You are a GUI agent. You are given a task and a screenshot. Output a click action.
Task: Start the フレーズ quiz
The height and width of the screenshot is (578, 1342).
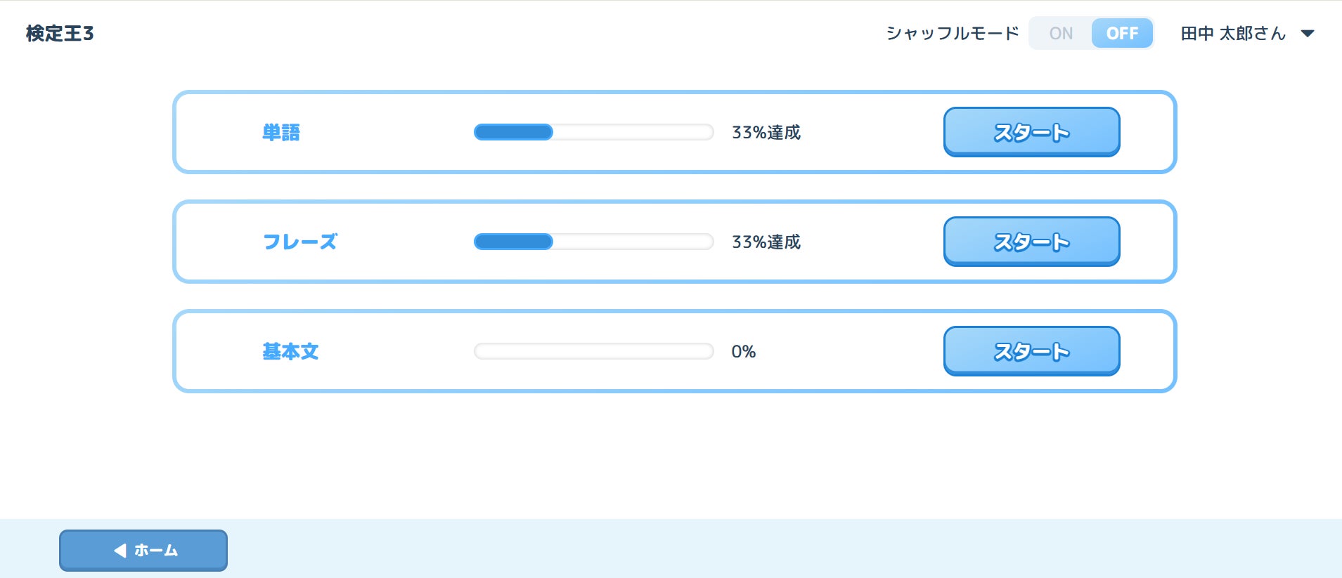coord(1031,242)
